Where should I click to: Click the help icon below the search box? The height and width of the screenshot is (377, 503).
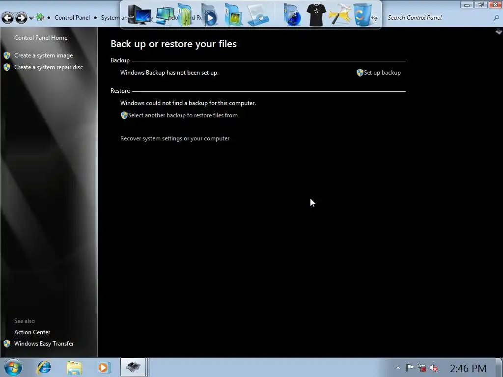tap(499, 31)
